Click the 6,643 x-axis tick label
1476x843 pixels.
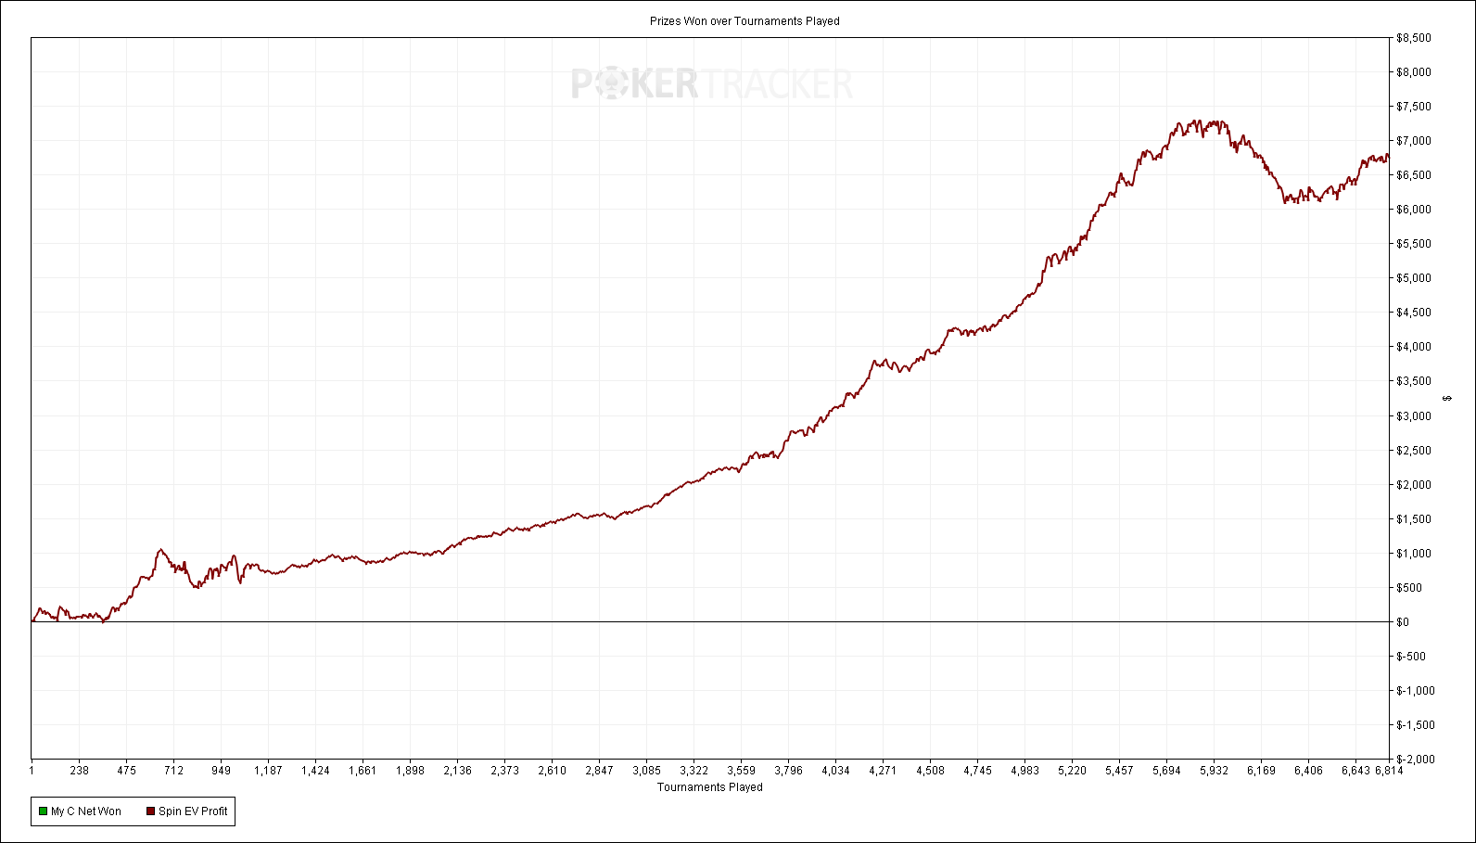[1355, 771]
